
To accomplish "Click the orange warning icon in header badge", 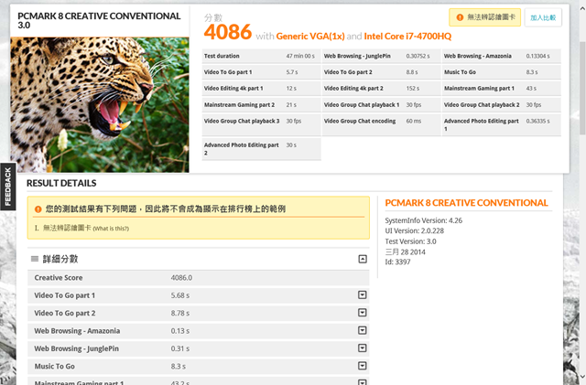I will (460, 17).
